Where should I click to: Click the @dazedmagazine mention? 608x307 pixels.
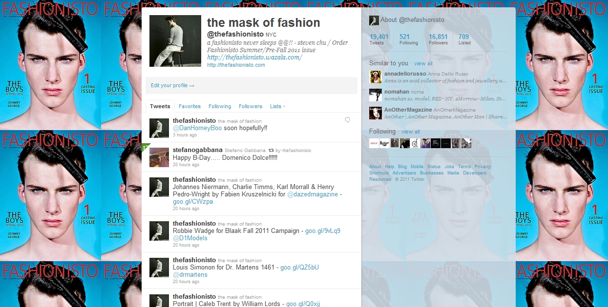313,194
